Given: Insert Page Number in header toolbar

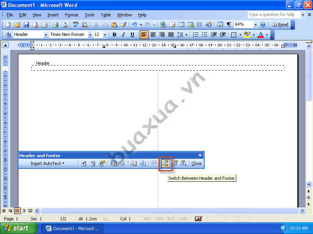Looking at the screenshot, I should tap(84, 163).
